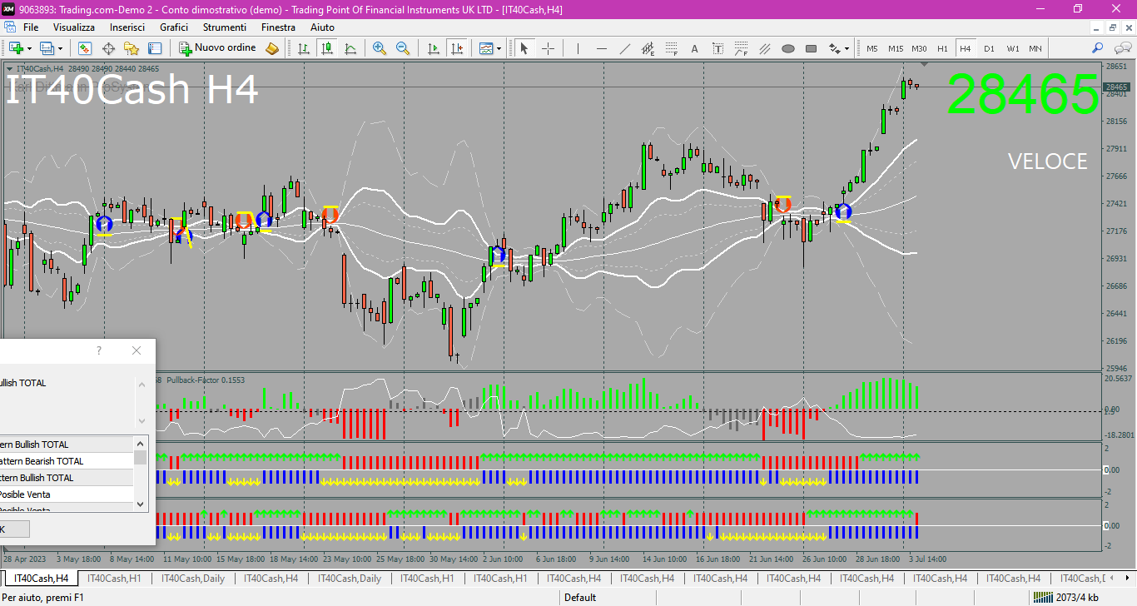Viewport: 1137px width, 606px height.
Task: Open a new chart from the toolbar
Action: (x=16, y=48)
